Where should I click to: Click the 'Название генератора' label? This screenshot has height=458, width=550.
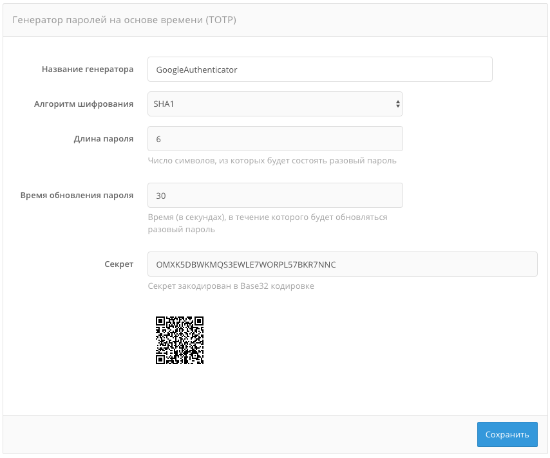point(88,69)
